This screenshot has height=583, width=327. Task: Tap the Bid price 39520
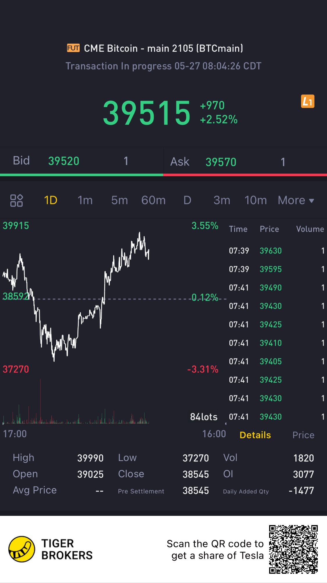click(x=64, y=161)
